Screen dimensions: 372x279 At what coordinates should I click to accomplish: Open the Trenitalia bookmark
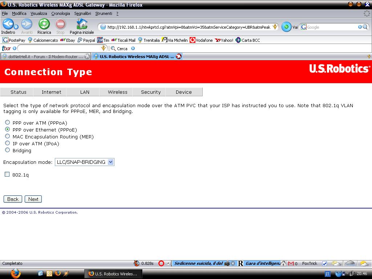pyautogui.click(x=149, y=40)
